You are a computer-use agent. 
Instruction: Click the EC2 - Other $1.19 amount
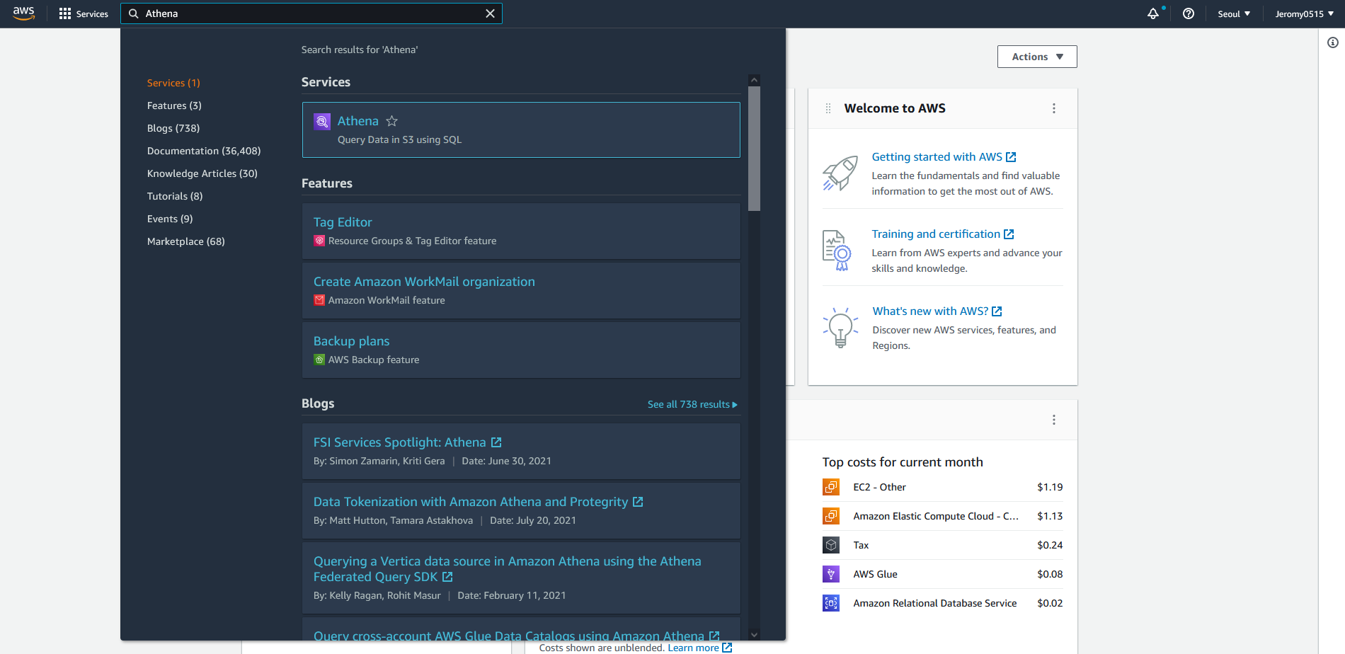click(x=1050, y=487)
